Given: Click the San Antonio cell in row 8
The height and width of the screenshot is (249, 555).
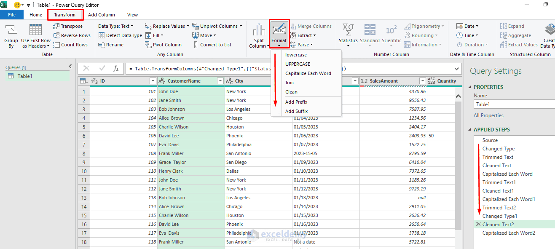Looking at the screenshot, I should point(258,153).
